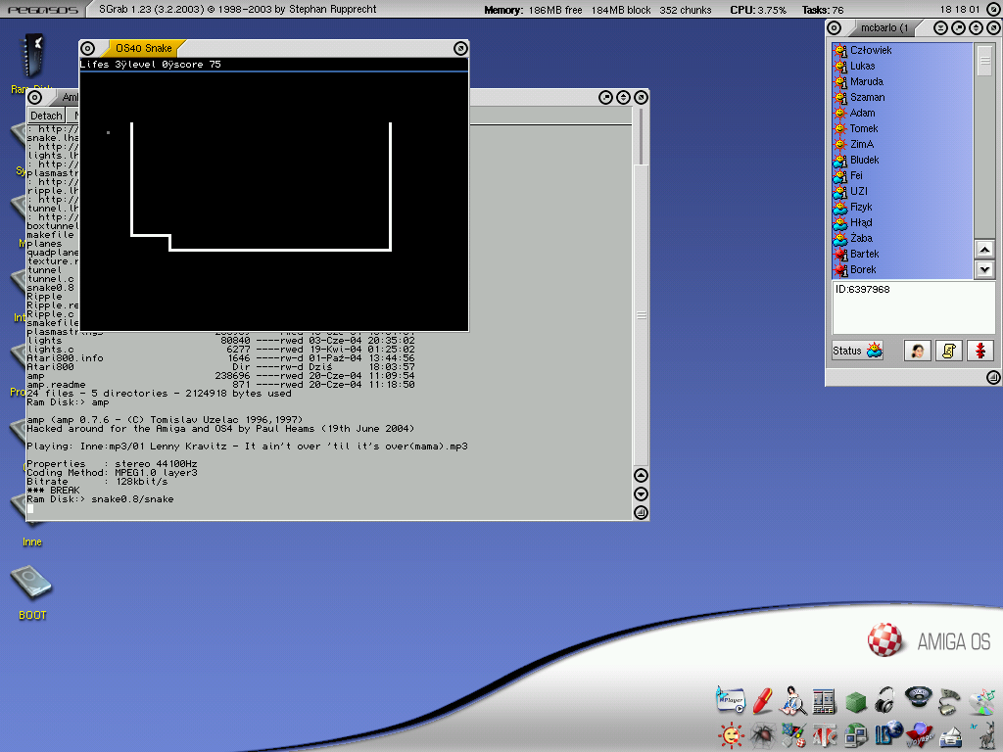
Task: Open the Inne drive desktop label
Action: coord(32,541)
